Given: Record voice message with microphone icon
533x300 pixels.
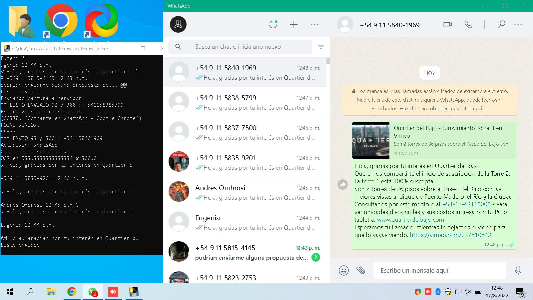Looking at the screenshot, I should pyautogui.click(x=518, y=270).
